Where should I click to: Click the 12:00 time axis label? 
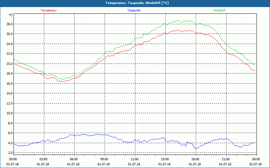click(135, 159)
